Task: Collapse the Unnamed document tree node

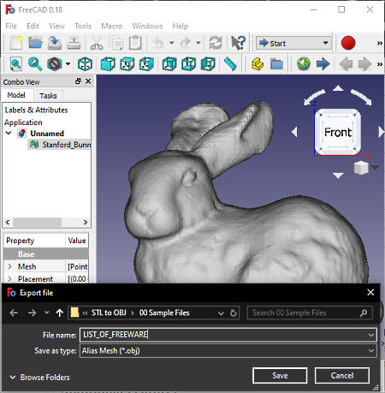Action: point(9,133)
